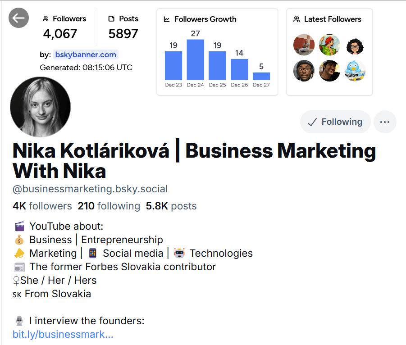Click the clapperboard emoji beside YouTube
Viewport: 406px width, 345px height.
(x=19, y=226)
